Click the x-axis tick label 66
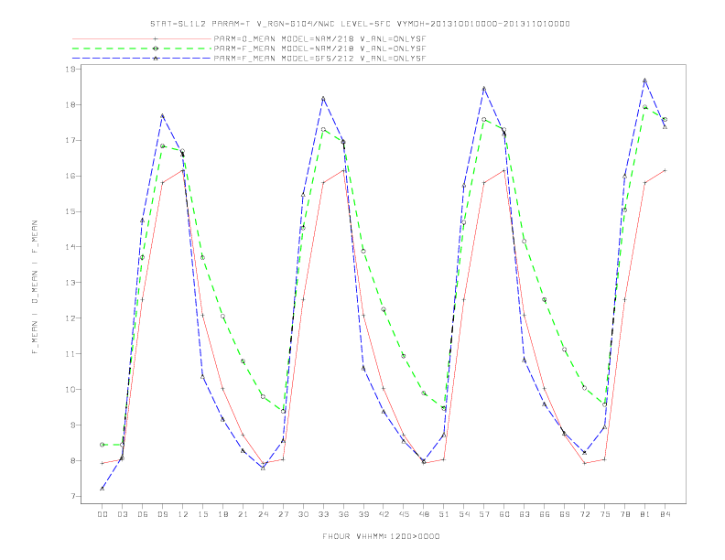 (545, 514)
